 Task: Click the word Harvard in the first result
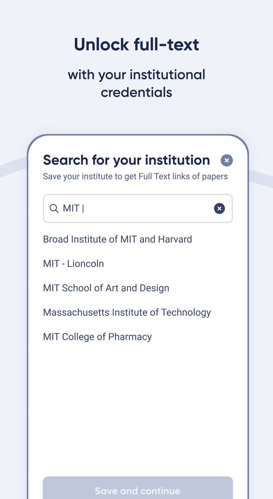(x=175, y=239)
